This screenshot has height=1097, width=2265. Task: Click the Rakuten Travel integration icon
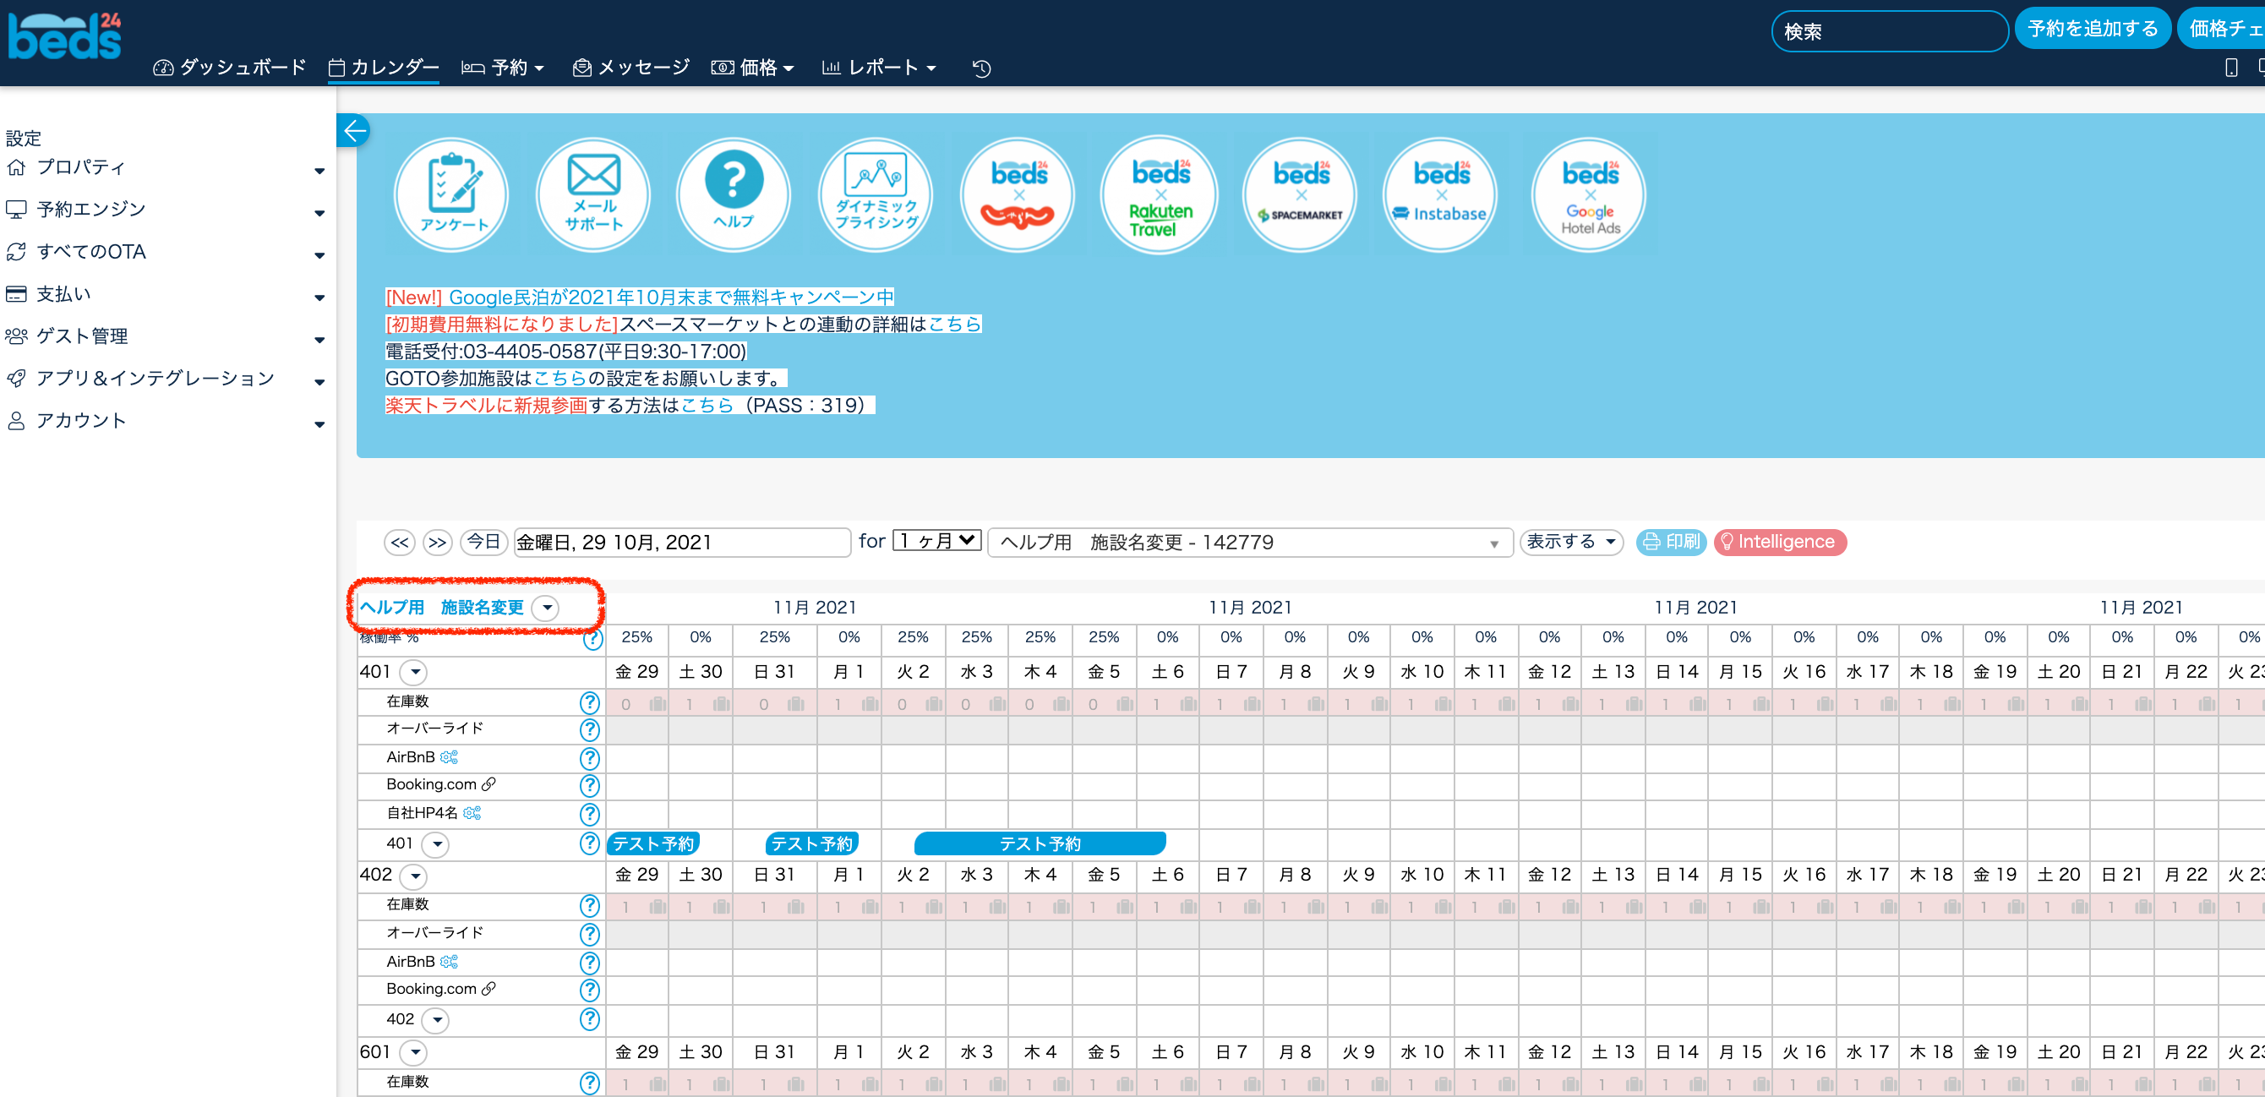(1160, 194)
